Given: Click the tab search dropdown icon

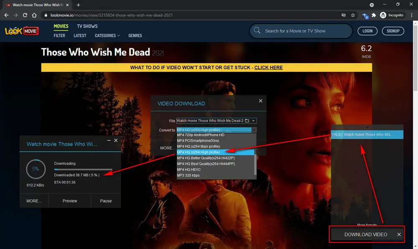Looking at the screenshot, I should [372, 5].
